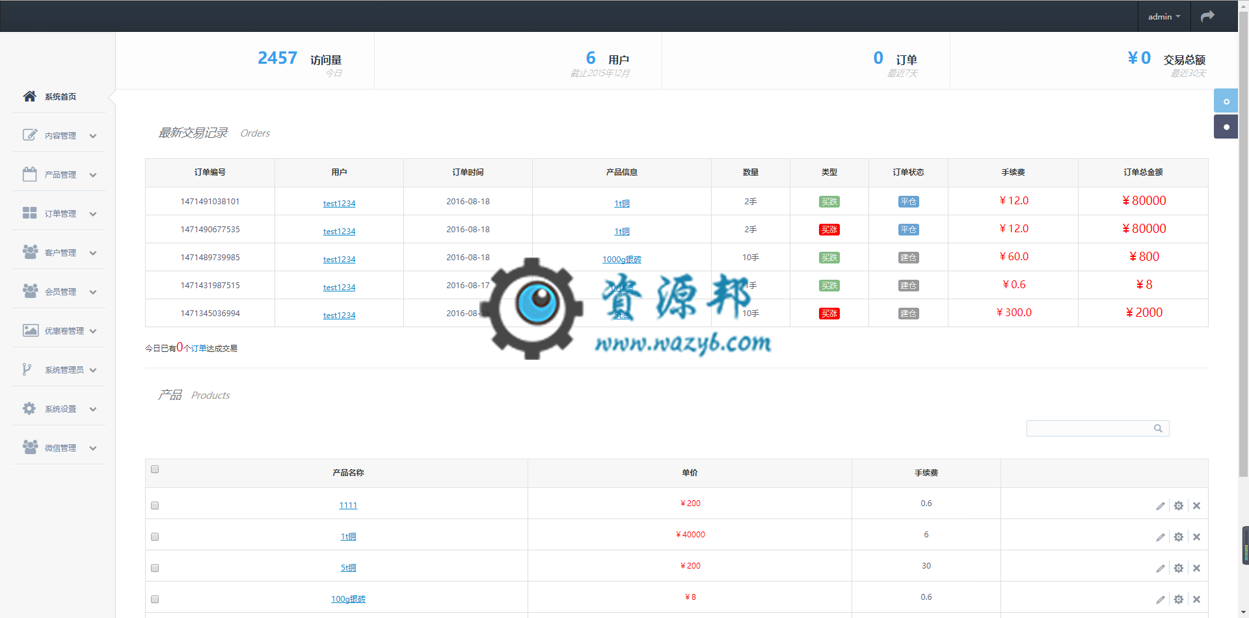Click the page vertical scrollbar
Viewport: 1249px width, 618px height.
1243,244
